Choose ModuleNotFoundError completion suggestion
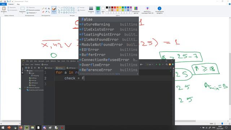The height and width of the screenshot is (130, 231). 109,44
